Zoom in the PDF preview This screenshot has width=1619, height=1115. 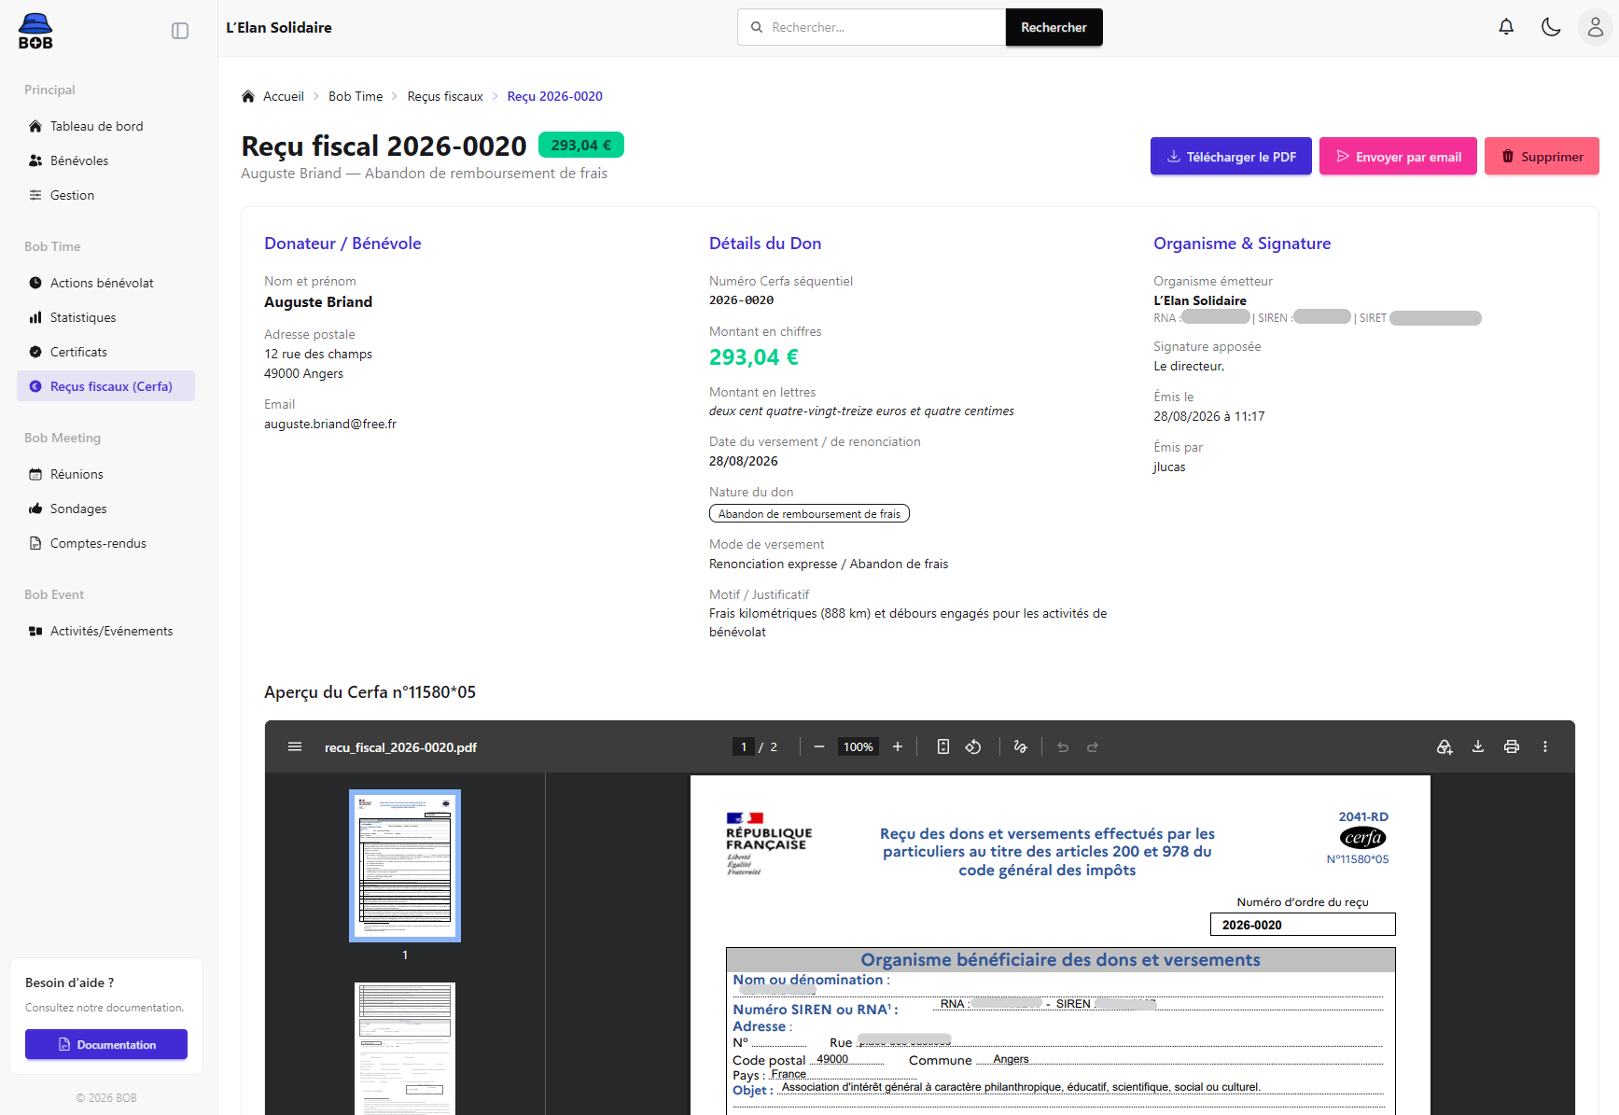[898, 746]
